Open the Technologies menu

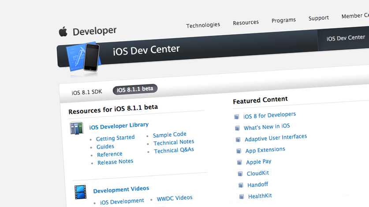pos(203,25)
